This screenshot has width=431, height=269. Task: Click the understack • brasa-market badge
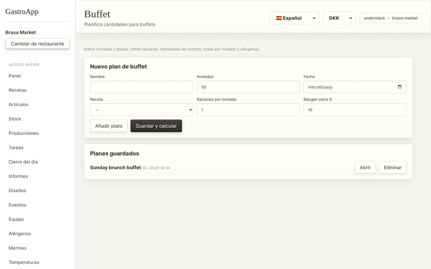(x=391, y=18)
